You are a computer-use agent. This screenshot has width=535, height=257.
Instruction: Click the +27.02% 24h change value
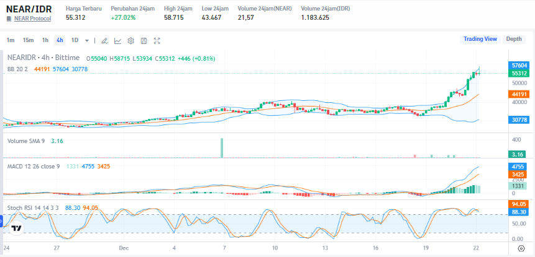tap(123, 18)
